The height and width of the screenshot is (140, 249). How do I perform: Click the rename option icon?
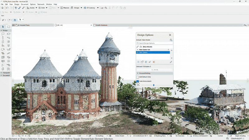coord(150,62)
